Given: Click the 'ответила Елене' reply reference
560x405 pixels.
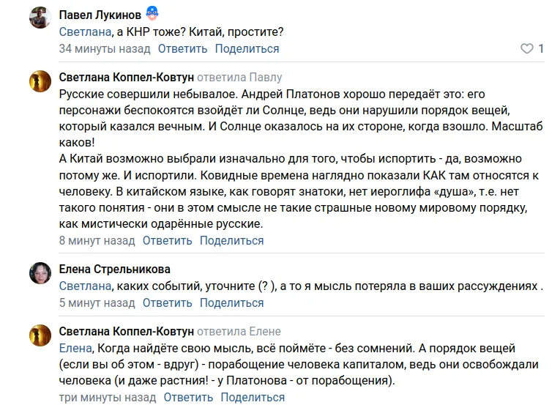Looking at the screenshot, I should 239,332.
